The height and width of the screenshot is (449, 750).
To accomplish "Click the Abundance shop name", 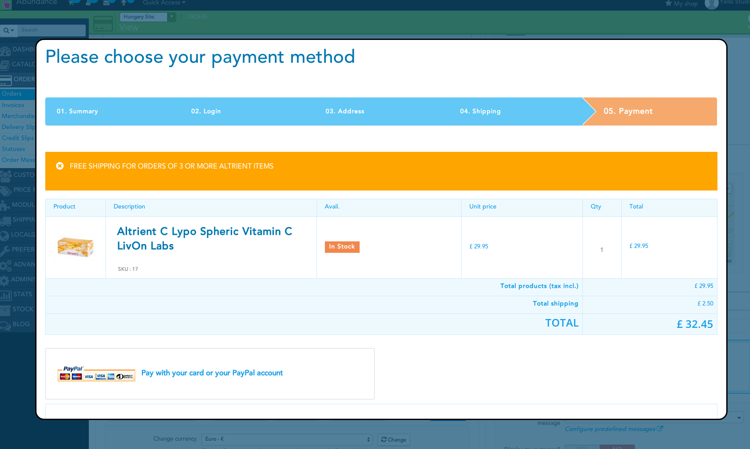I will [36, 3].
